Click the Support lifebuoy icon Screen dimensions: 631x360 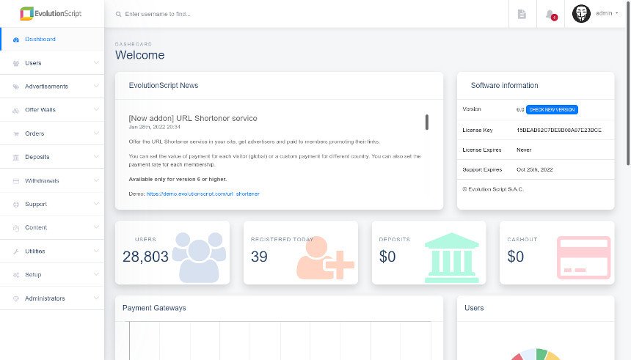[x=16, y=205]
